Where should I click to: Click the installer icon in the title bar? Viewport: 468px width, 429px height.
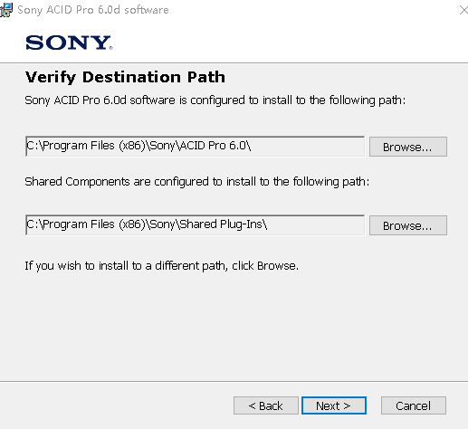[x=6, y=10]
